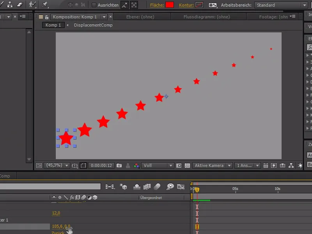
Task: Switch to the Ebene (ohne) tab
Action: pos(140,17)
